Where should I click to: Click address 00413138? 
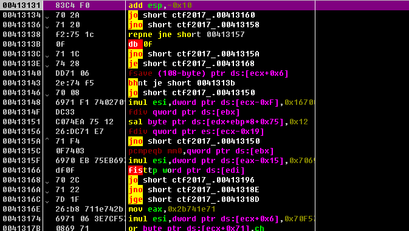pyautogui.click(x=22, y=35)
